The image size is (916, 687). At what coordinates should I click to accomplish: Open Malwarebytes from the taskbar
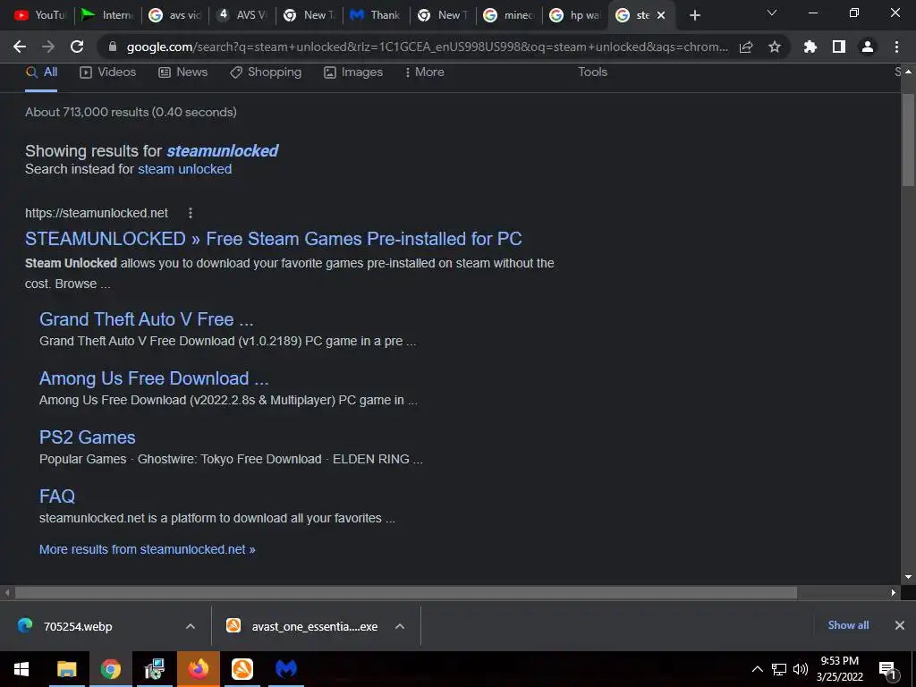[x=286, y=669]
